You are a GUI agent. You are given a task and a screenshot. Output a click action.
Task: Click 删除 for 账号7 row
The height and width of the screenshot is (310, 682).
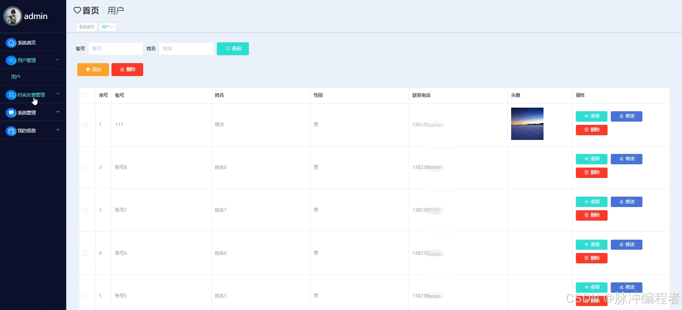click(592, 215)
